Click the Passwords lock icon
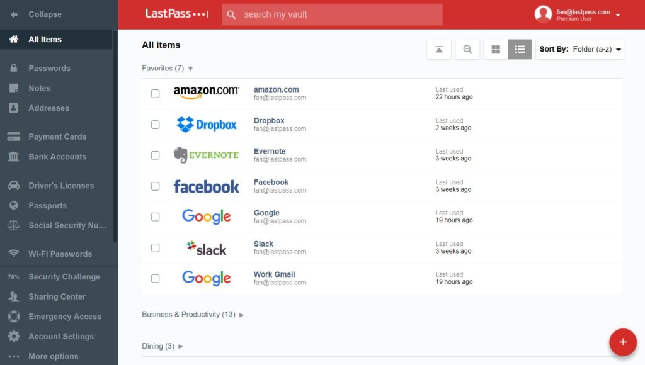This screenshot has height=365, width=645. tap(14, 68)
